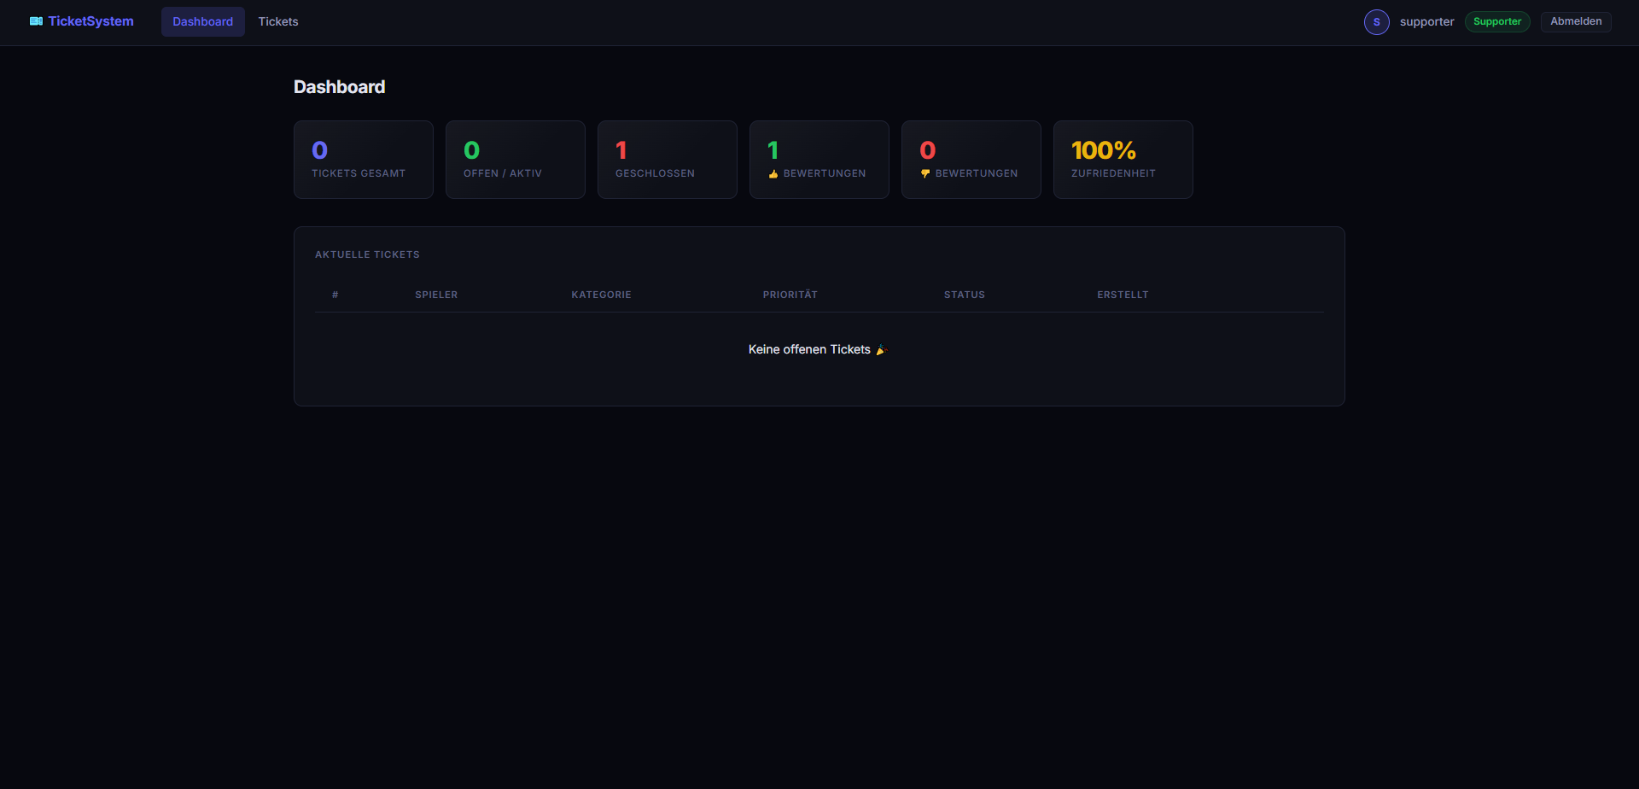Image resolution: width=1639 pixels, height=789 pixels.
Task: Click the Kategorie column header
Action: 601,295
